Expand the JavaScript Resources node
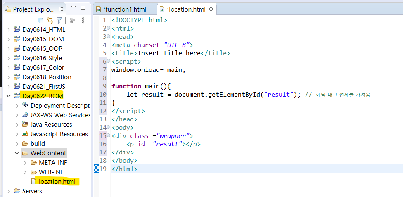The width and height of the screenshot is (403, 197). tap(17, 134)
